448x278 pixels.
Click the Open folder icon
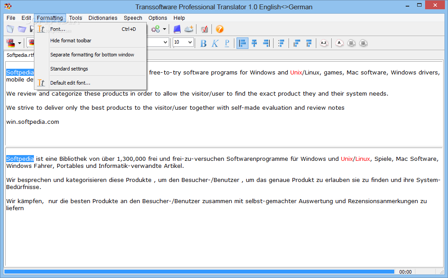(22, 29)
